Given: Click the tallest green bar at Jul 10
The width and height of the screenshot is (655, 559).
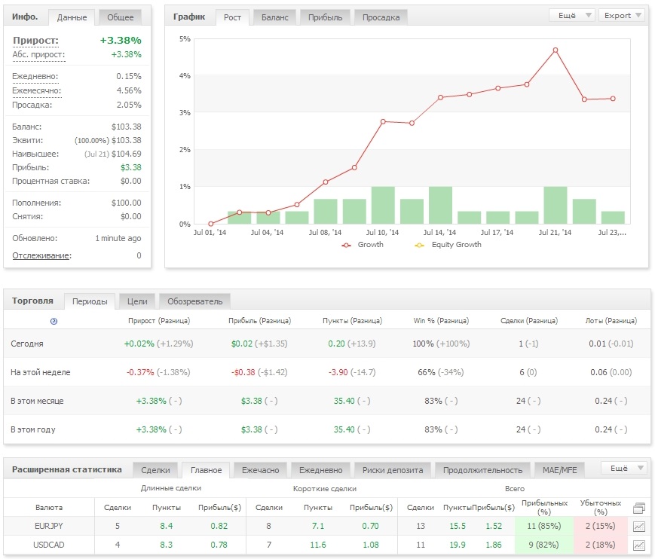Looking at the screenshot, I should coord(383,205).
